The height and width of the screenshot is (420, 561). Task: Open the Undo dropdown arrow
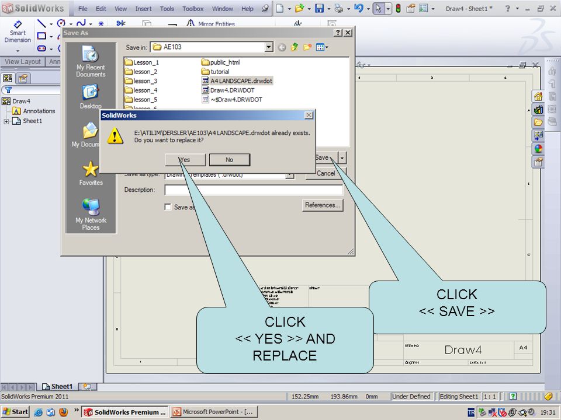368,9
